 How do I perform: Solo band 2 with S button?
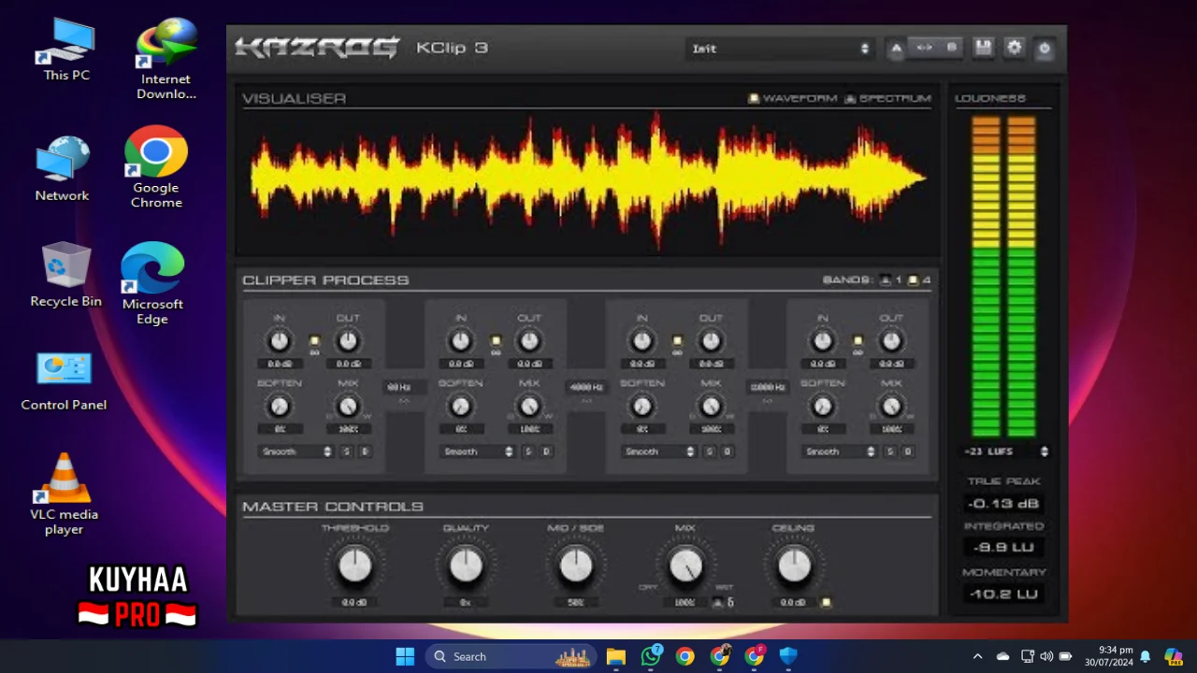pyautogui.click(x=528, y=451)
